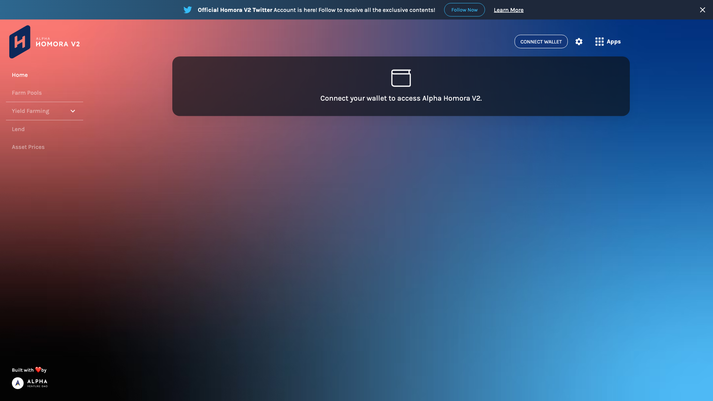The width and height of the screenshot is (713, 401).
Task: Click the "Official Homora V2 Twitter" banner text
Action: 235,10
